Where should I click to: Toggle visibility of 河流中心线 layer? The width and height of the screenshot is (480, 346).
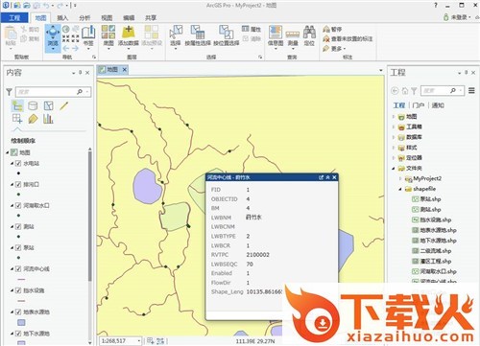18,269
